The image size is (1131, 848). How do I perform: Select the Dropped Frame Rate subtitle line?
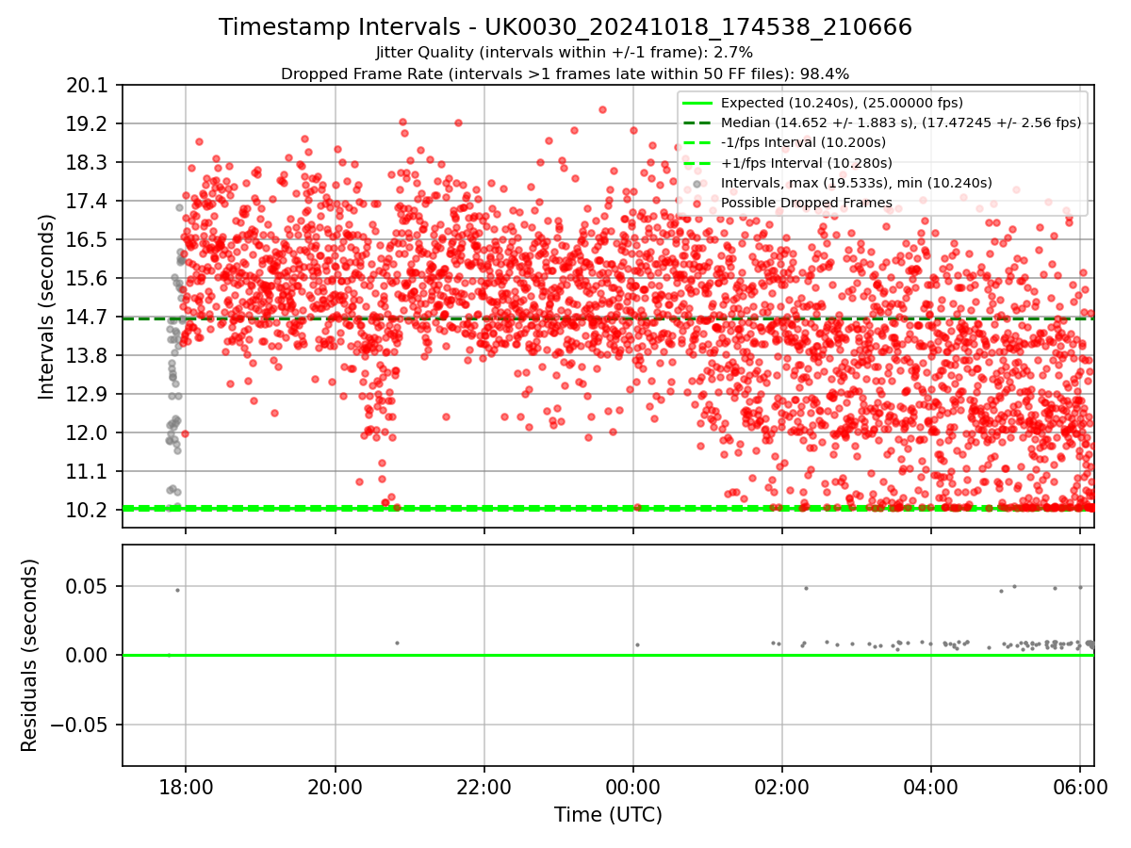point(565,73)
